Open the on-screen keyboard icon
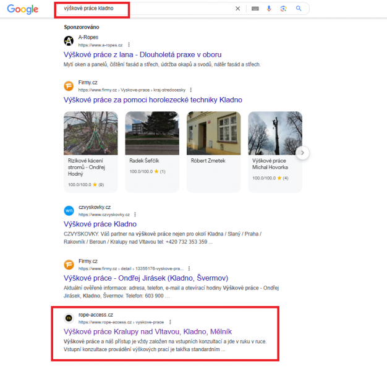 click(255, 9)
